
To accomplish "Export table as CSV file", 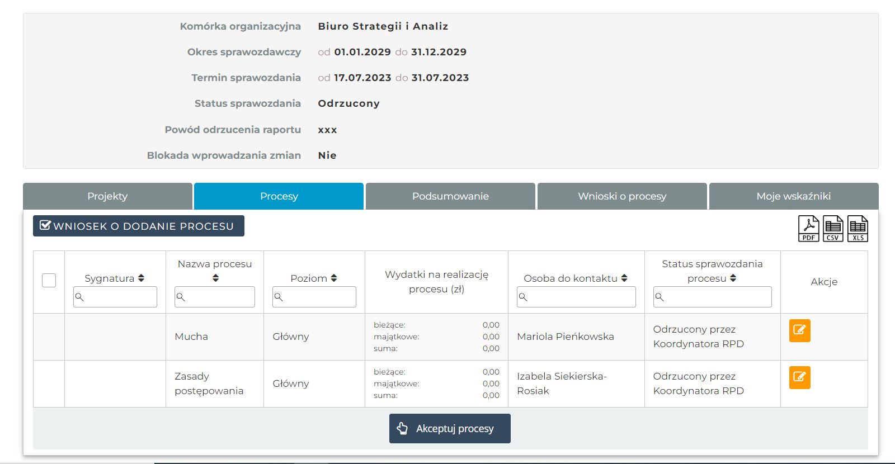I will click(833, 229).
